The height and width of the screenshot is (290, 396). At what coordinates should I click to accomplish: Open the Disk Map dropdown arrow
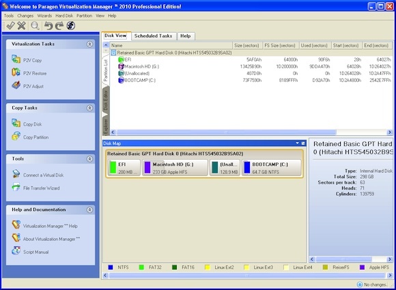[x=297, y=143]
